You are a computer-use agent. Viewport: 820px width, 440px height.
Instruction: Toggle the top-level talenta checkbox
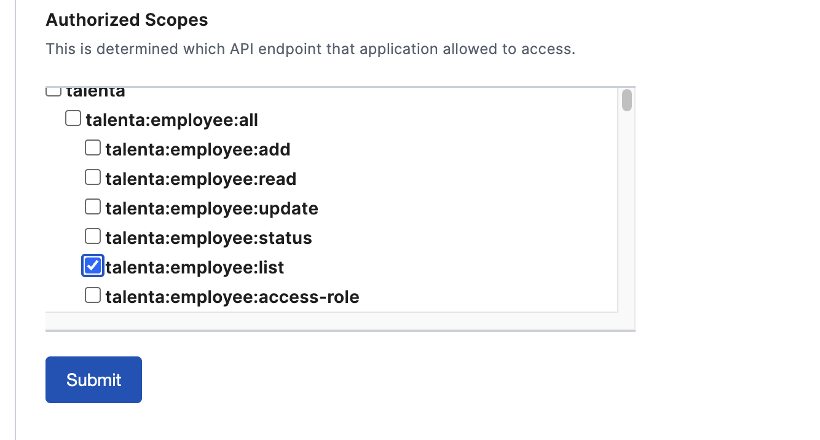[x=53, y=92]
